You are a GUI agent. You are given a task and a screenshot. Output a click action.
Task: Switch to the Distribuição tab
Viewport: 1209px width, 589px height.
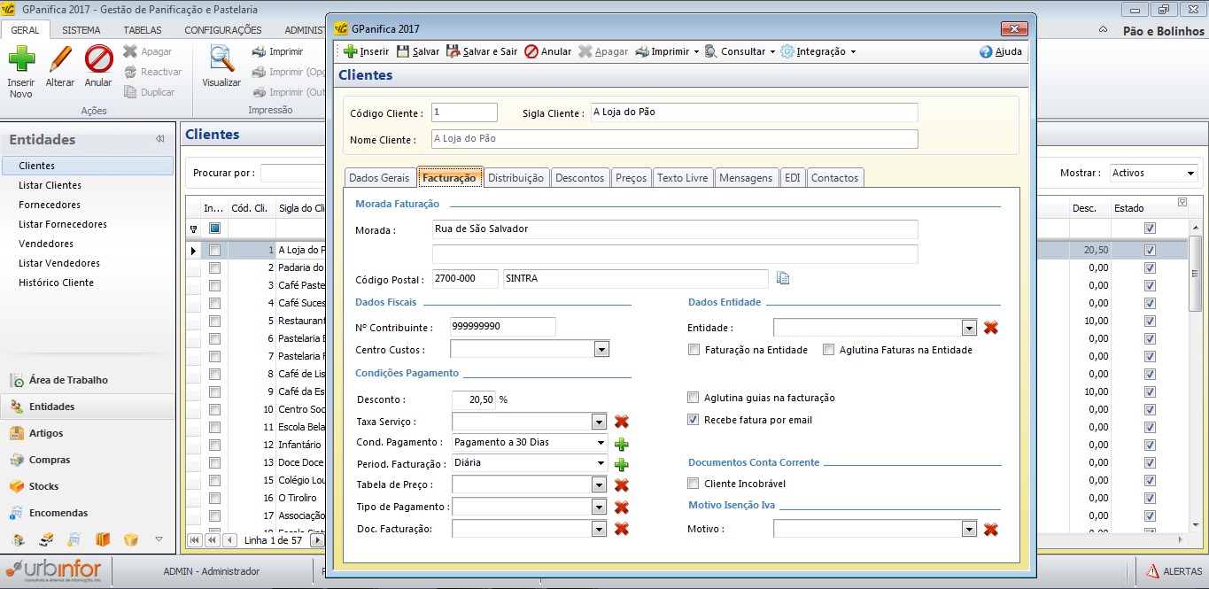(515, 178)
